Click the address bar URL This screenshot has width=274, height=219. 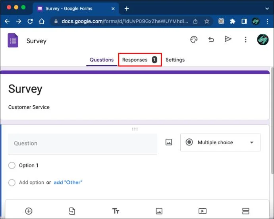pyautogui.click(x=125, y=21)
